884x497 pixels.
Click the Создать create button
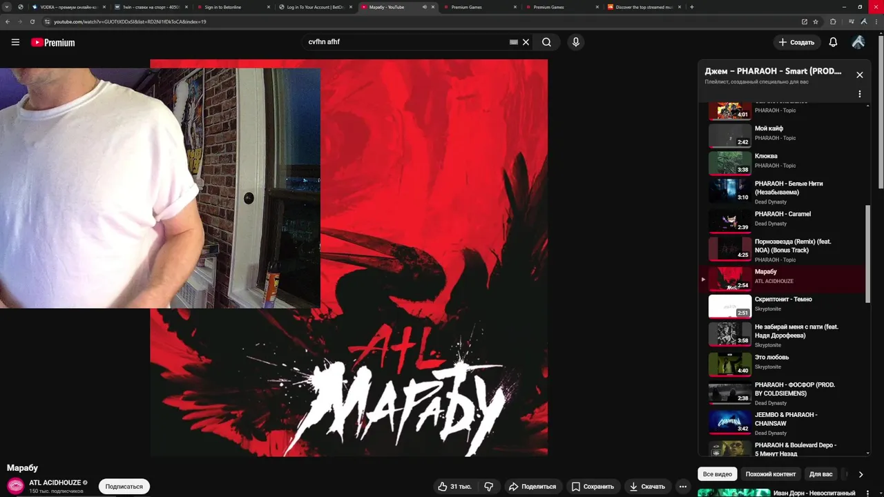796,42
